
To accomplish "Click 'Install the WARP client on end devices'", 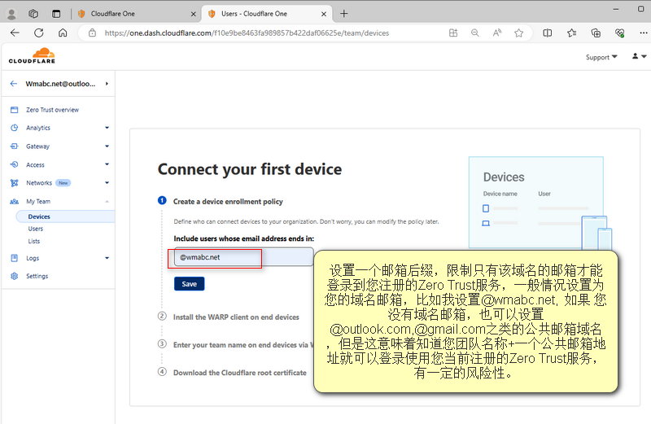I will 236,317.
